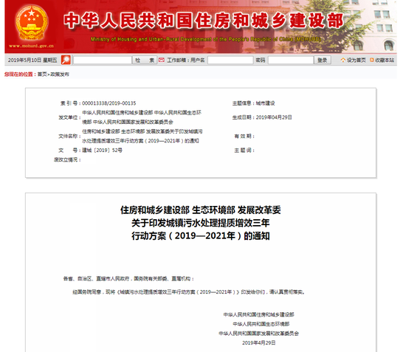
Task: Click the www.mohurd.gov.cn site address text
Action: click(31, 46)
